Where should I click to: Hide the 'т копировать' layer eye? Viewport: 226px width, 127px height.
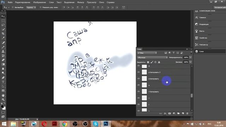(x=138, y=91)
